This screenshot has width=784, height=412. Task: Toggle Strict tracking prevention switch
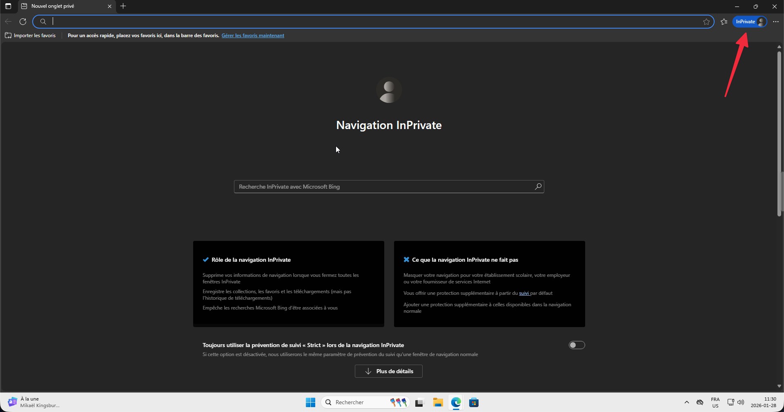point(577,345)
